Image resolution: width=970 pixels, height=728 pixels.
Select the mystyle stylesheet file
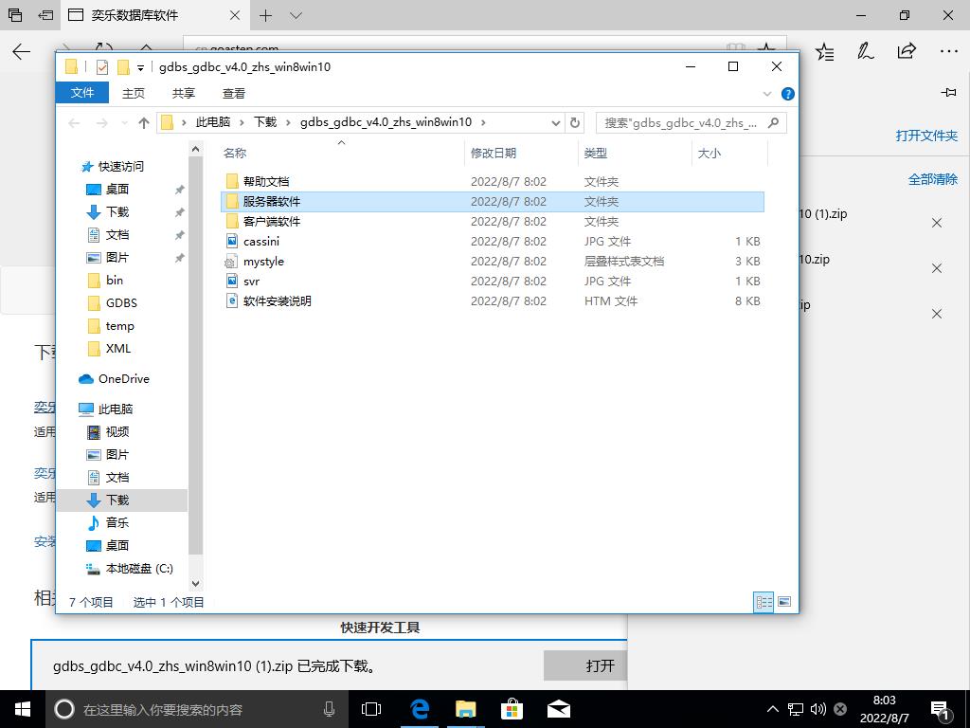(x=263, y=262)
